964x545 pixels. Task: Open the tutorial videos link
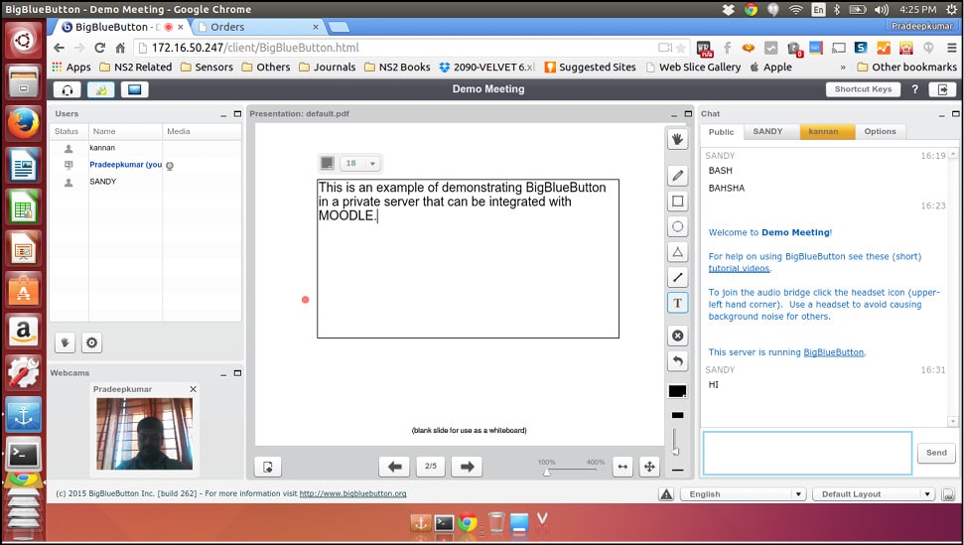[x=739, y=268]
